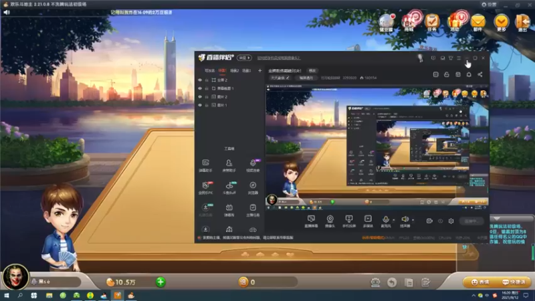Open the game's mail envelope icon
Image resolution: width=535 pixels, height=301 pixels.
pyautogui.click(x=477, y=23)
